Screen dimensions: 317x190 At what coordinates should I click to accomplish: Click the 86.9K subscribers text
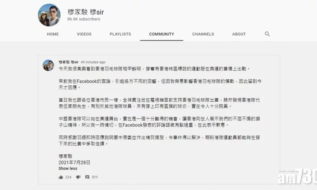(x=84, y=19)
